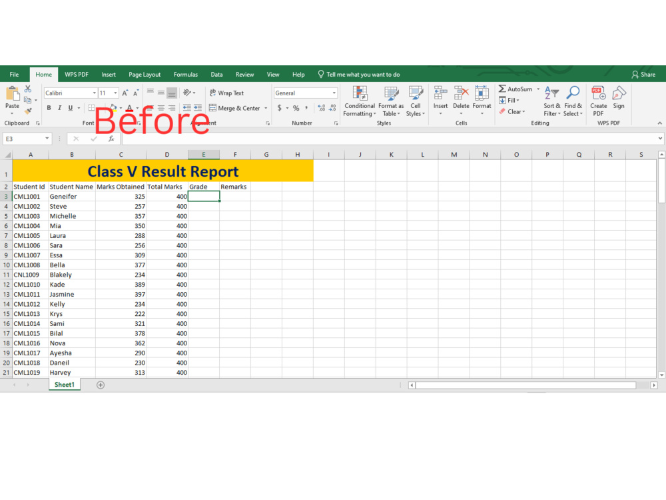Decrease font size with smaller A icon
The image size is (666, 500).
tap(136, 93)
